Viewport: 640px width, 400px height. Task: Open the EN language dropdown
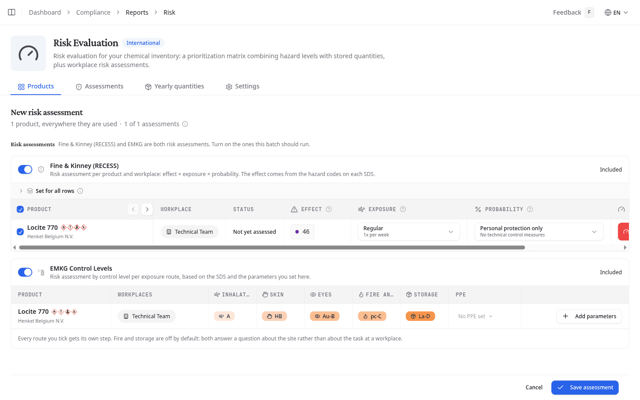coord(616,12)
